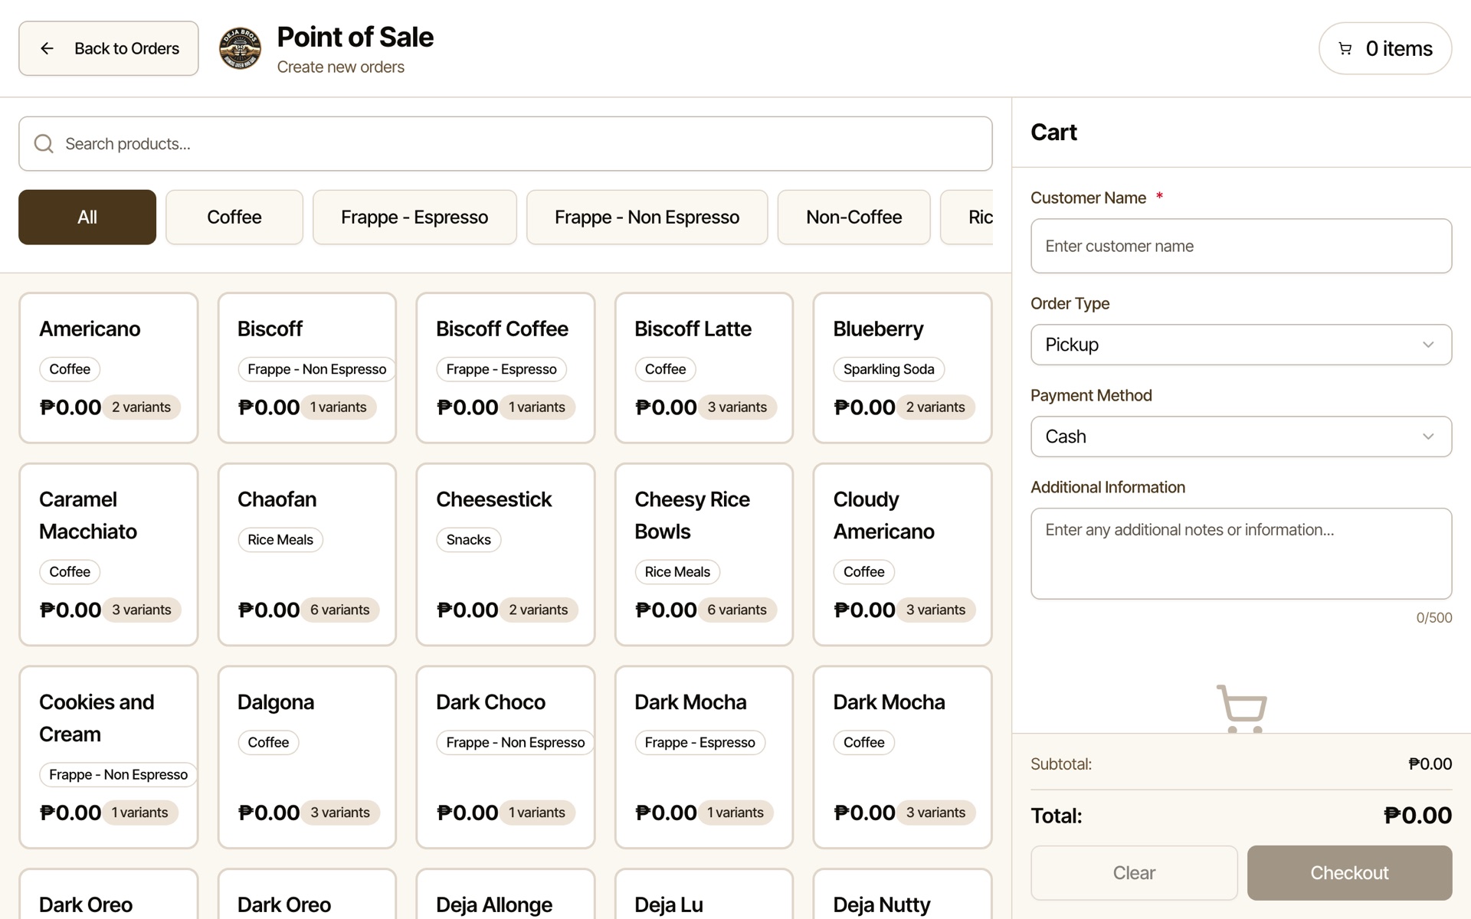Add the Biscoff Coffee product
1471x919 pixels.
(506, 368)
